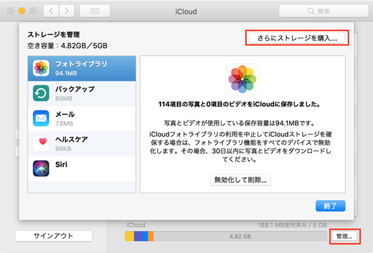Viewport: 373px width, 253px height.
Task: Click the 管理 button
Action: [x=344, y=236]
